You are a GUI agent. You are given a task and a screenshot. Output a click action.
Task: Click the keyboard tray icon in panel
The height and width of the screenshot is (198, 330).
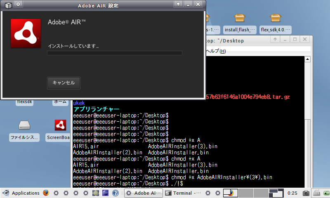(316, 193)
